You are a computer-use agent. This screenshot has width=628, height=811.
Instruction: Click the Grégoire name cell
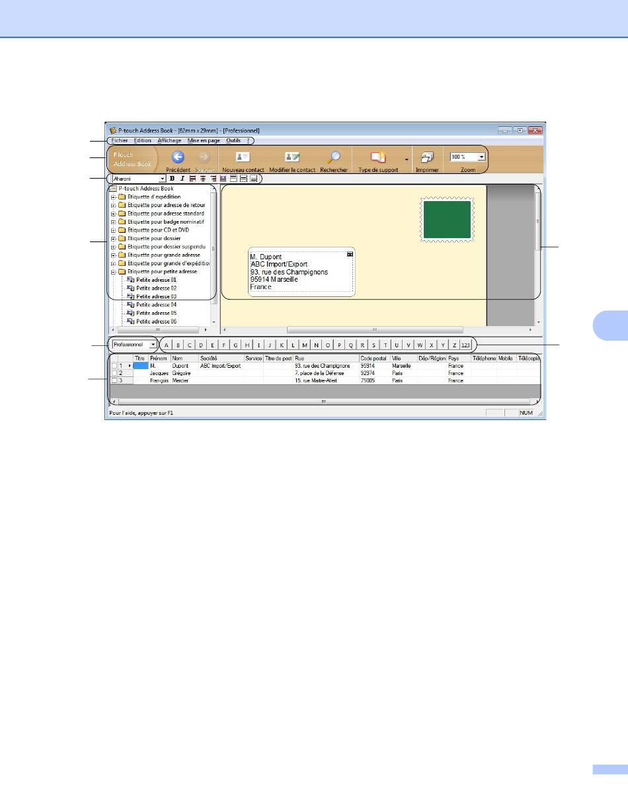[184, 373]
